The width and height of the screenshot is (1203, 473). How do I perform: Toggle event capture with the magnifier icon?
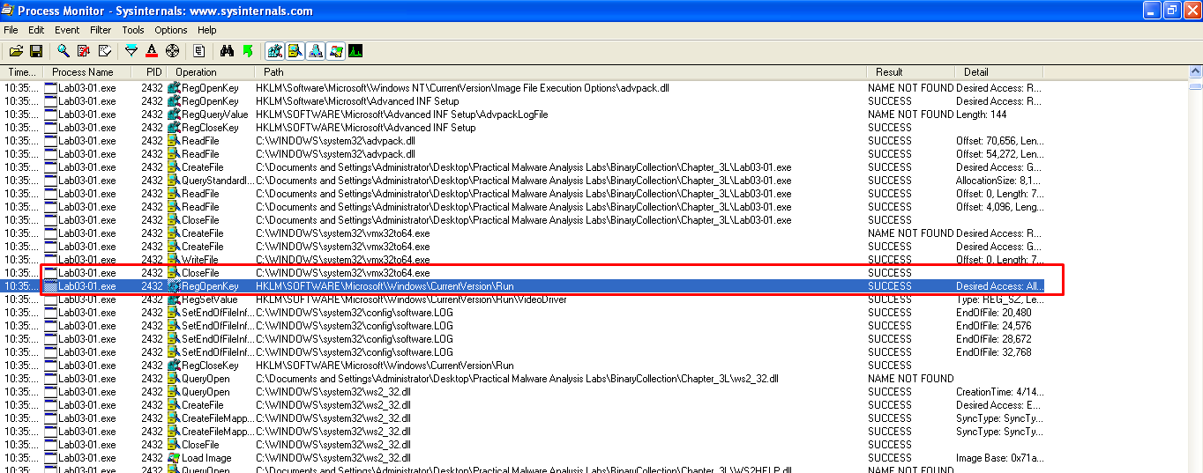64,51
